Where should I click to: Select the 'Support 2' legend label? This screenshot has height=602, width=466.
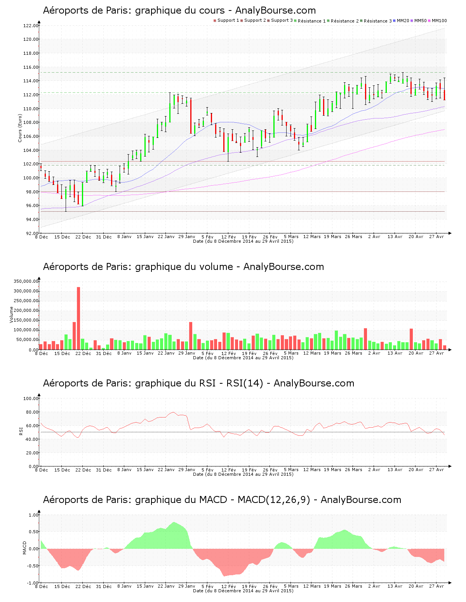[x=255, y=21]
